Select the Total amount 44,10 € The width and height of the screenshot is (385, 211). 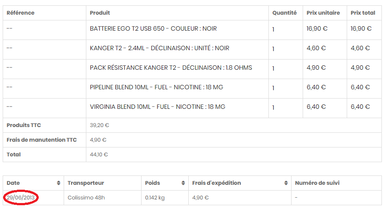(x=99, y=155)
